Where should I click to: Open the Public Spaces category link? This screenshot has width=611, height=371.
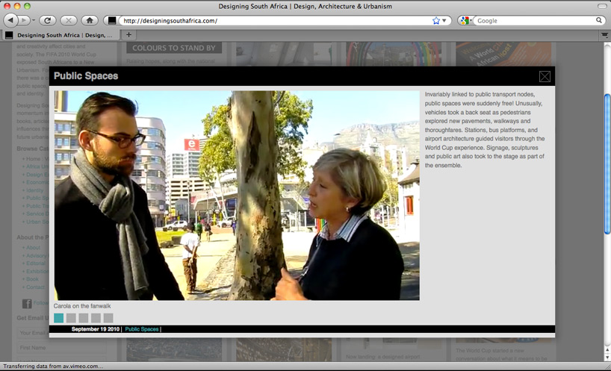click(141, 329)
